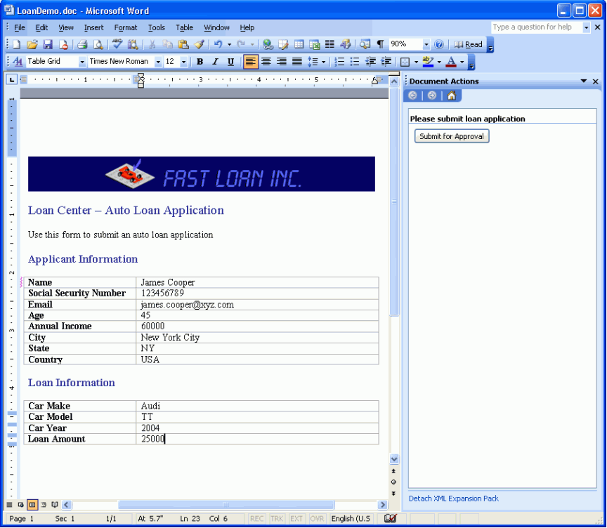Copy selection to clipboard
Screen dimensions: 607x528
click(x=168, y=44)
